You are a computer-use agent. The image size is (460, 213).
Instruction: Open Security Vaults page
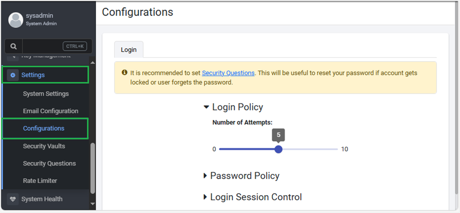coord(44,146)
